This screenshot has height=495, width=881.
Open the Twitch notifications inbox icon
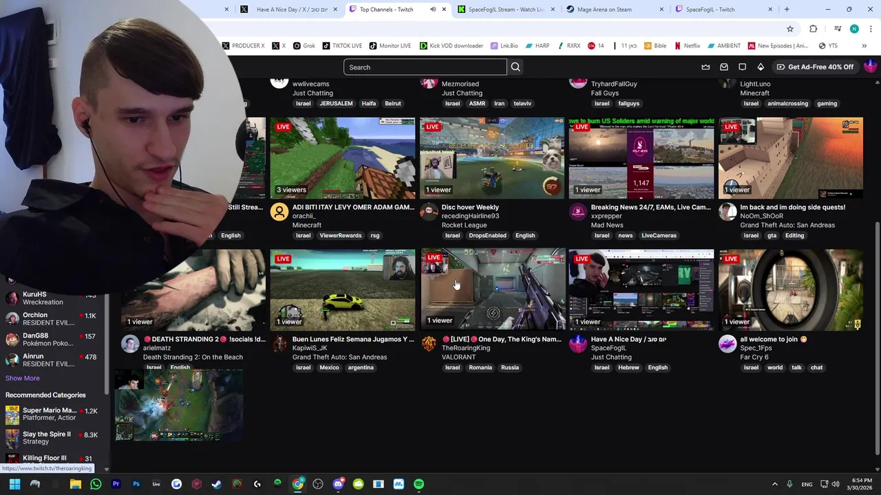[724, 67]
